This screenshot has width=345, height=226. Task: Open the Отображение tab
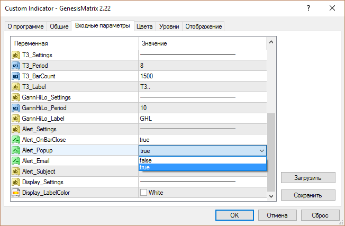pyautogui.click(x=204, y=26)
